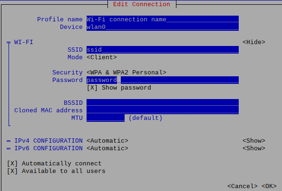Screen dimensions: 282x191
Task: Click the Cancel button
Action: pyautogui.click(x=243, y=186)
